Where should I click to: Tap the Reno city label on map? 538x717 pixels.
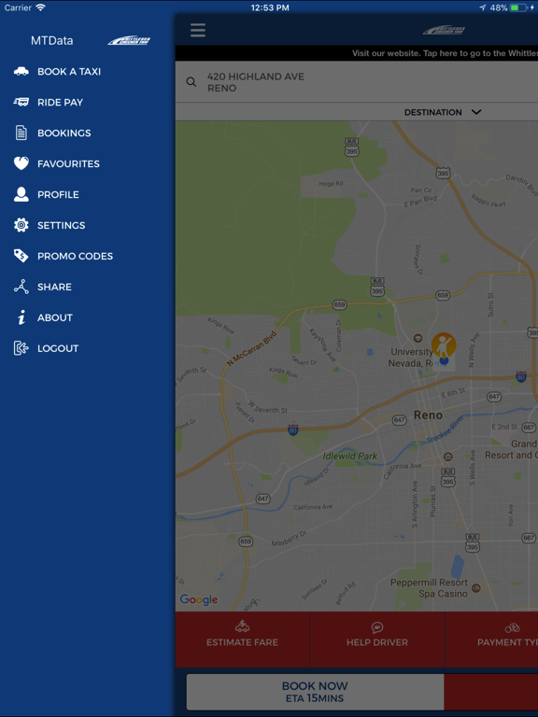(x=428, y=415)
